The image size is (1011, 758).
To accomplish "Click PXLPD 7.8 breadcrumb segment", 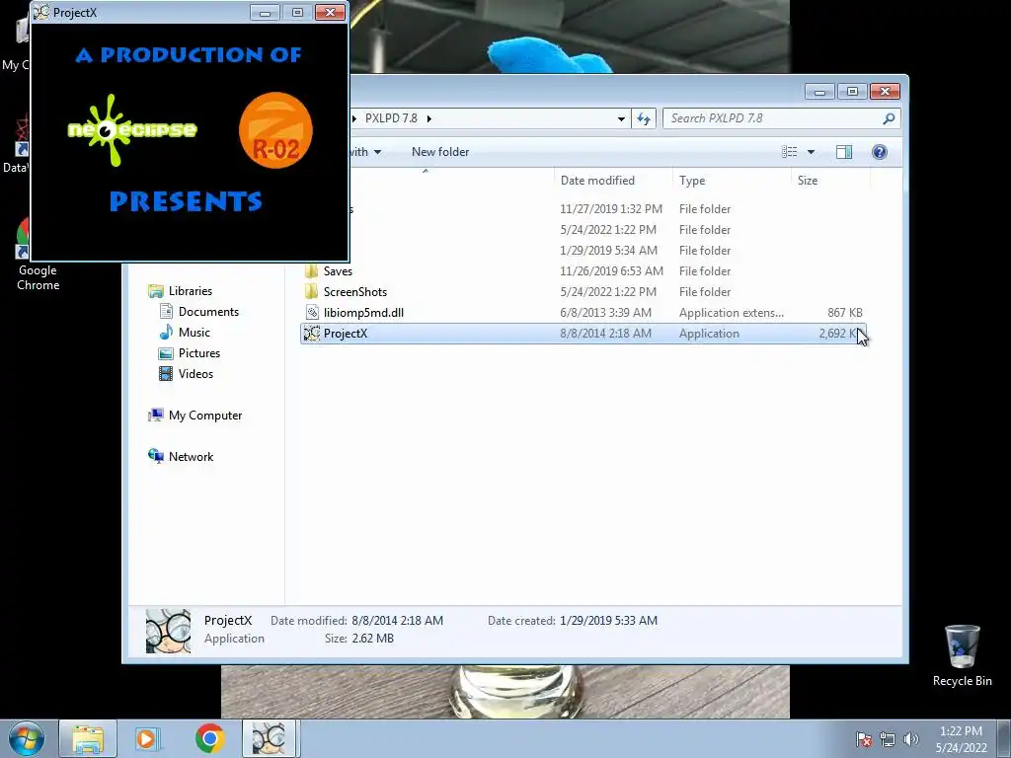I will point(391,118).
